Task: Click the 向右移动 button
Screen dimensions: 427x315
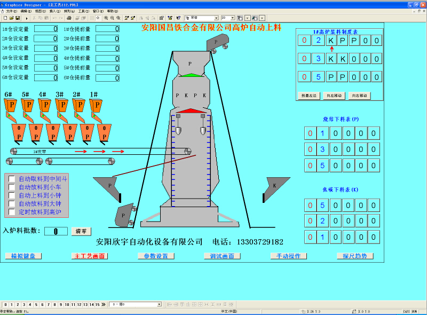Action: coord(359,96)
